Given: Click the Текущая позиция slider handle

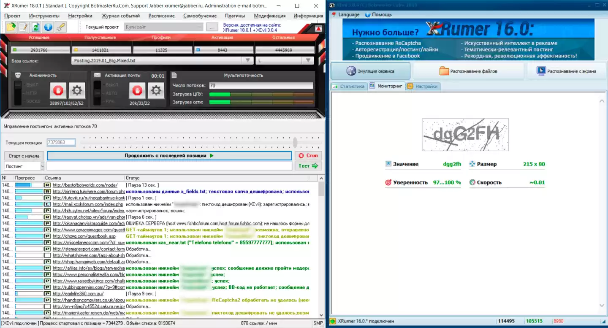Looking at the screenshot, I should 295,142.
